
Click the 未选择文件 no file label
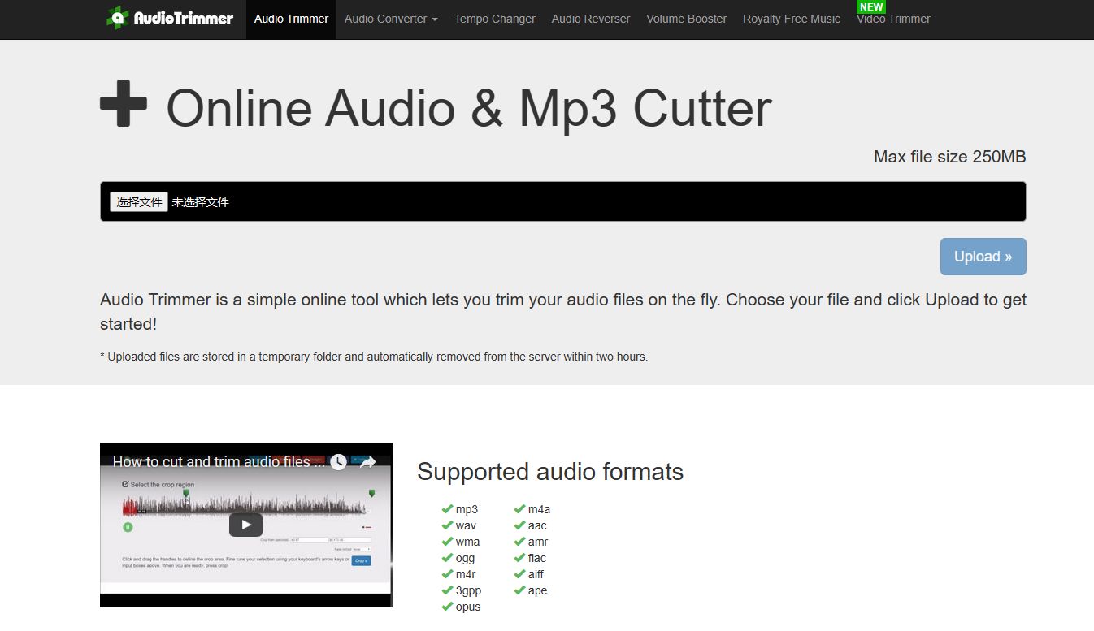pos(200,202)
